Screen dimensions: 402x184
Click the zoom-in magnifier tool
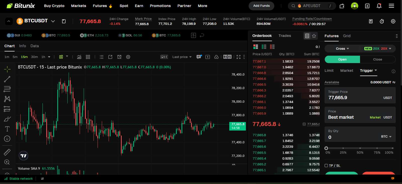pyautogui.click(x=7, y=162)
